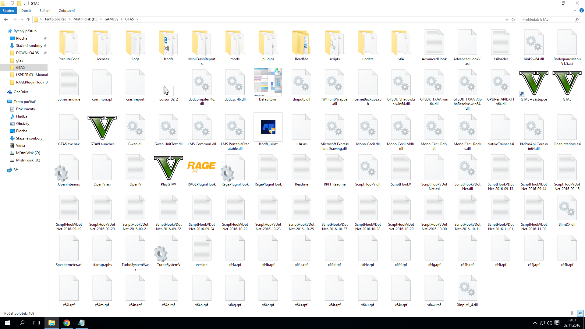
Task: Select the PlayGTAV executable icon
Action: pos(168,168)
